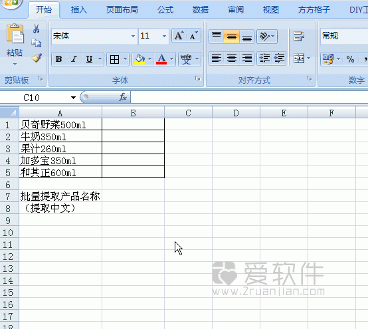
Task: Select cell containing 贝奇野菜500ml
Action: [x=60, y=124]
